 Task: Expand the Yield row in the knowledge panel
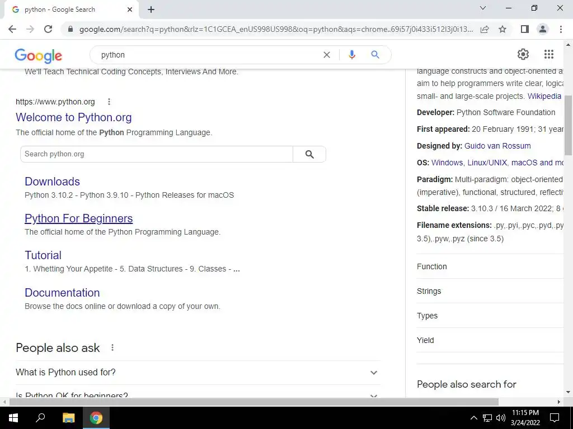click(x=490, y=340)
